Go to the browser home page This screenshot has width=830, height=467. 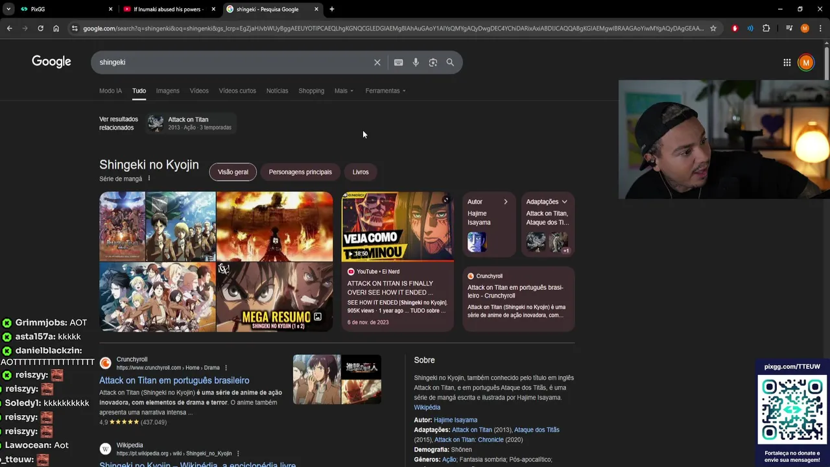click(56, 29)
